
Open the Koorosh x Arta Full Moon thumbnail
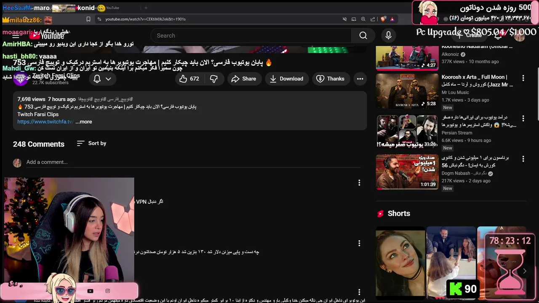[x=407, y=91]
